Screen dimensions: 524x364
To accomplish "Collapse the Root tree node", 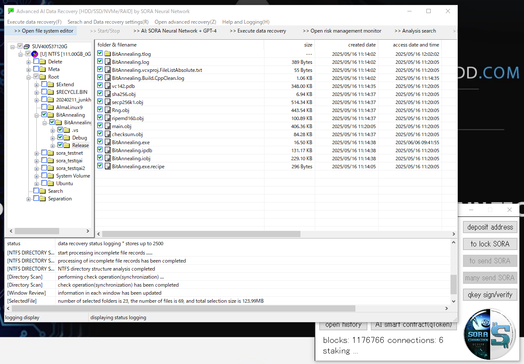I will tap(29, 77).
